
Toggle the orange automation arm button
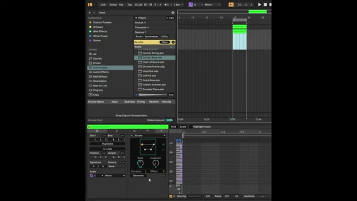pos(231,4)
